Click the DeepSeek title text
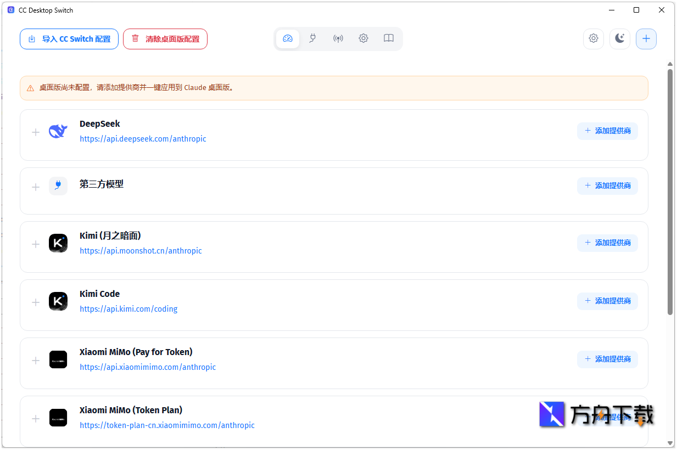 (x=100, y=124)
